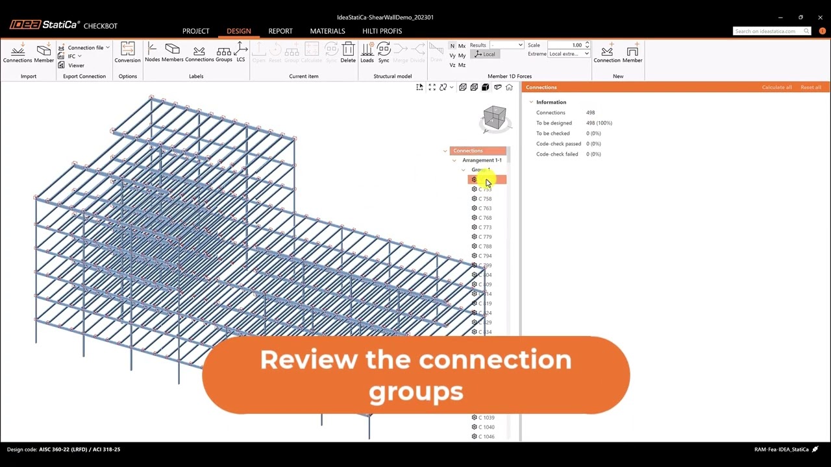Click Reset all button
The width and height of the screenshot is (831, 467).
tap(811, 87)
